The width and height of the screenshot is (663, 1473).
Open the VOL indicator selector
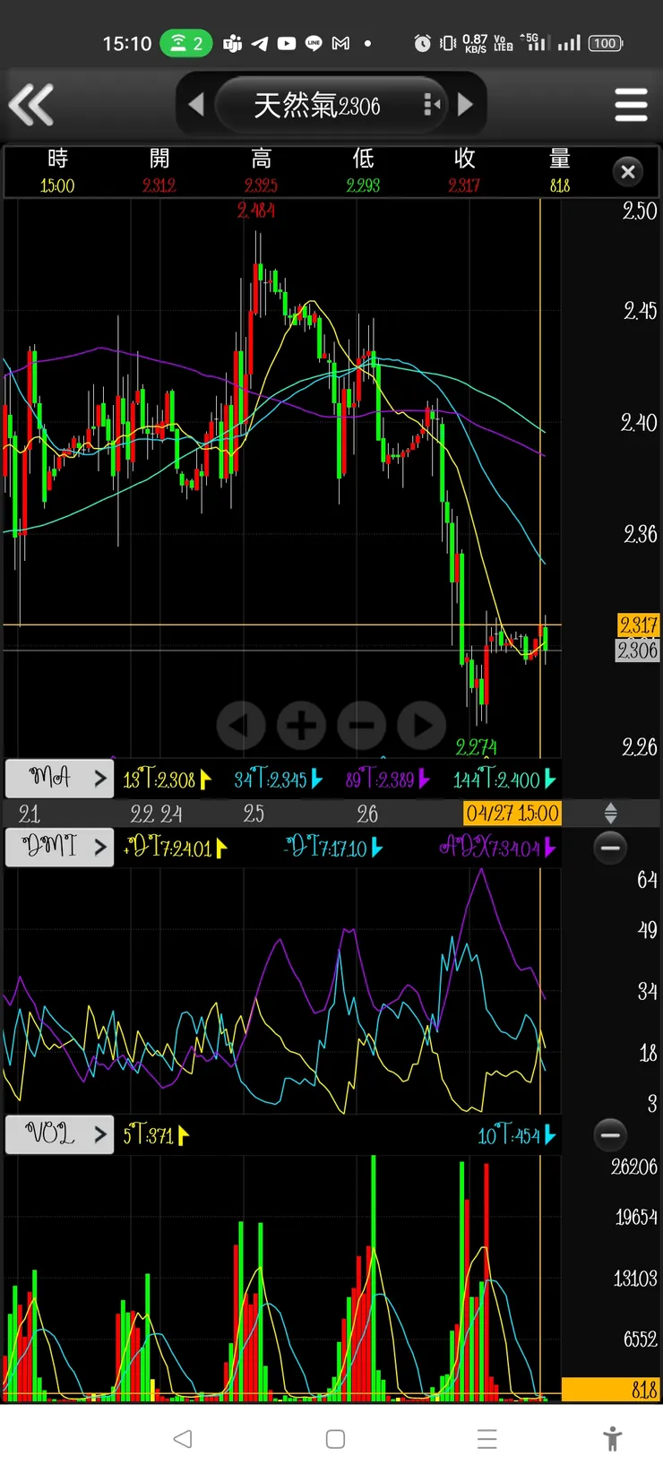click(x=60, y=1134)
